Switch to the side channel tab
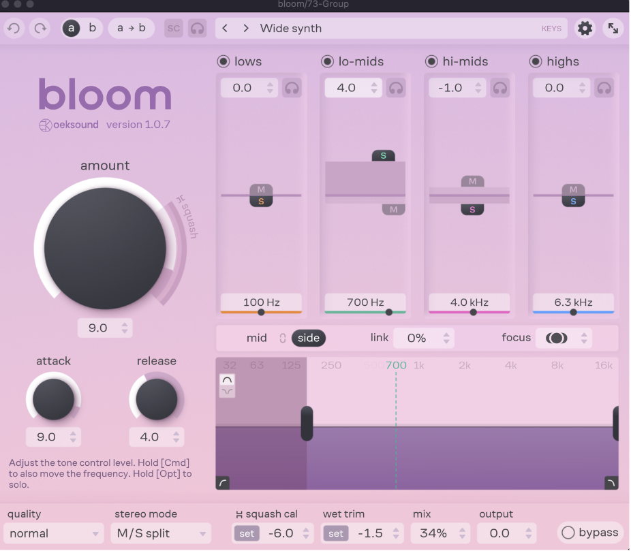The image size is (631, 551). coord(309,338)
